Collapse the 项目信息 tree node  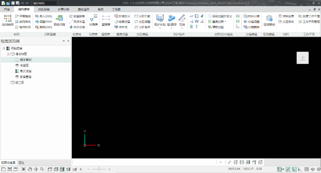point(4,49)
